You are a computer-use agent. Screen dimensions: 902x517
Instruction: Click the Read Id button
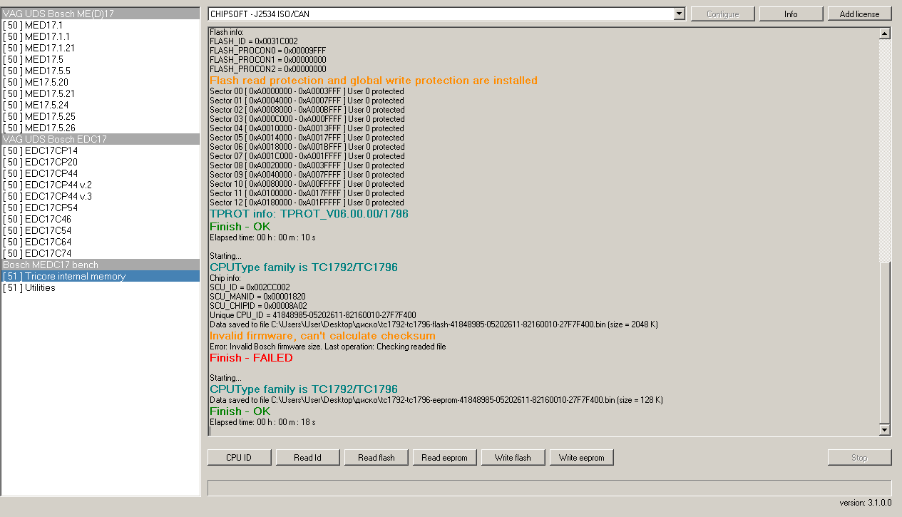[307, 458]
